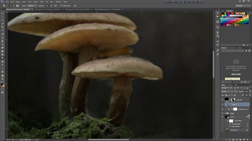Open the Window menu

pos(59,2)
